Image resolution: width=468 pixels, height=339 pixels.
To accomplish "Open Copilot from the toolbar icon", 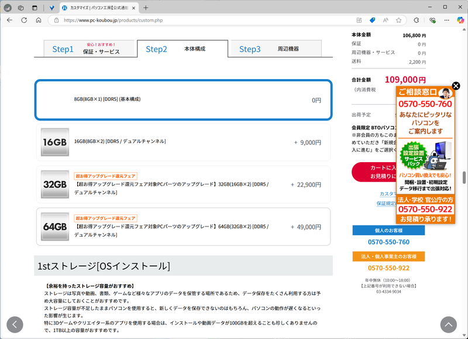I will [460, 20].
